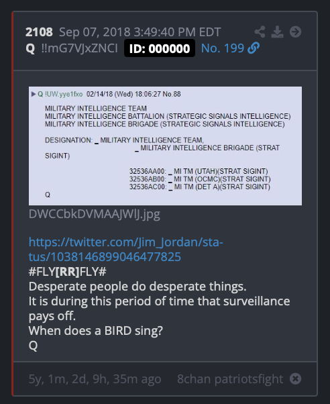Image resolution: width=330 pixels, height=404 pixels.
Task: Click the relative timestamp 5y, 1m ago
Action: (95, 379)
